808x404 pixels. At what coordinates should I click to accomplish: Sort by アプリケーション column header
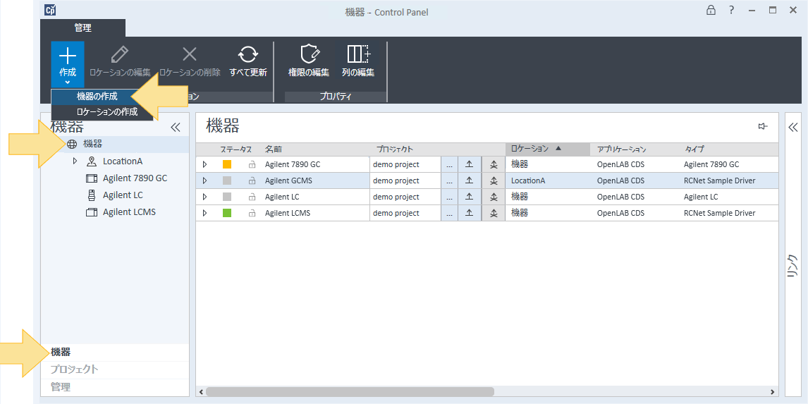(x=621, y=149)
